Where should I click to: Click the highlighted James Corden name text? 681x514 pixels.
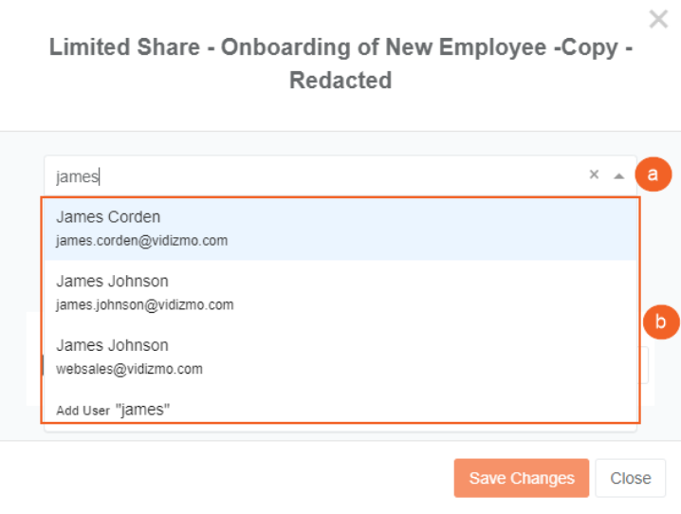tap(108, 216)
